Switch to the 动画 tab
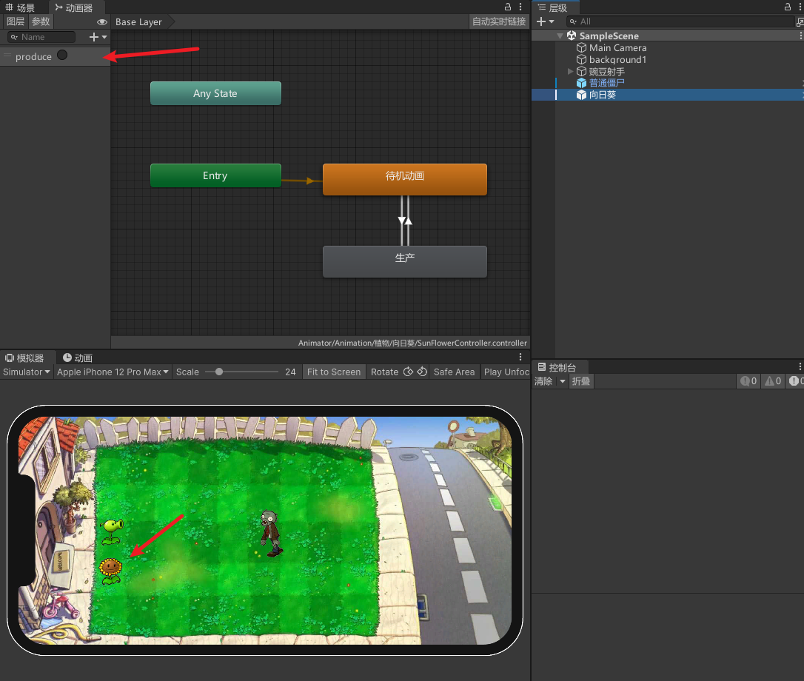The image size is (804, 681). click(x=78, y=358)
